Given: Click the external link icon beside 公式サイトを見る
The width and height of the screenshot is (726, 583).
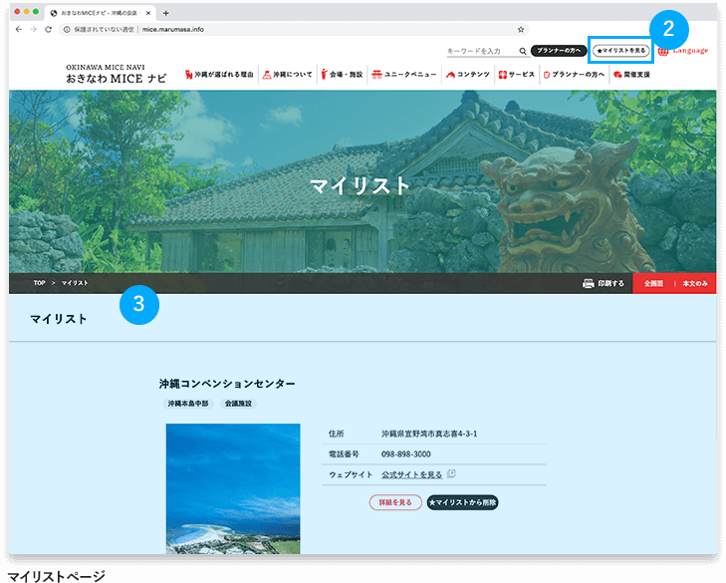Looking at the screenshot, I should click(x=451, y=474).
